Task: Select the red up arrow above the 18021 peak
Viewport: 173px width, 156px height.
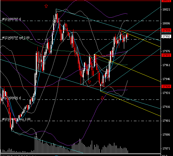Action: coord(46,6)
